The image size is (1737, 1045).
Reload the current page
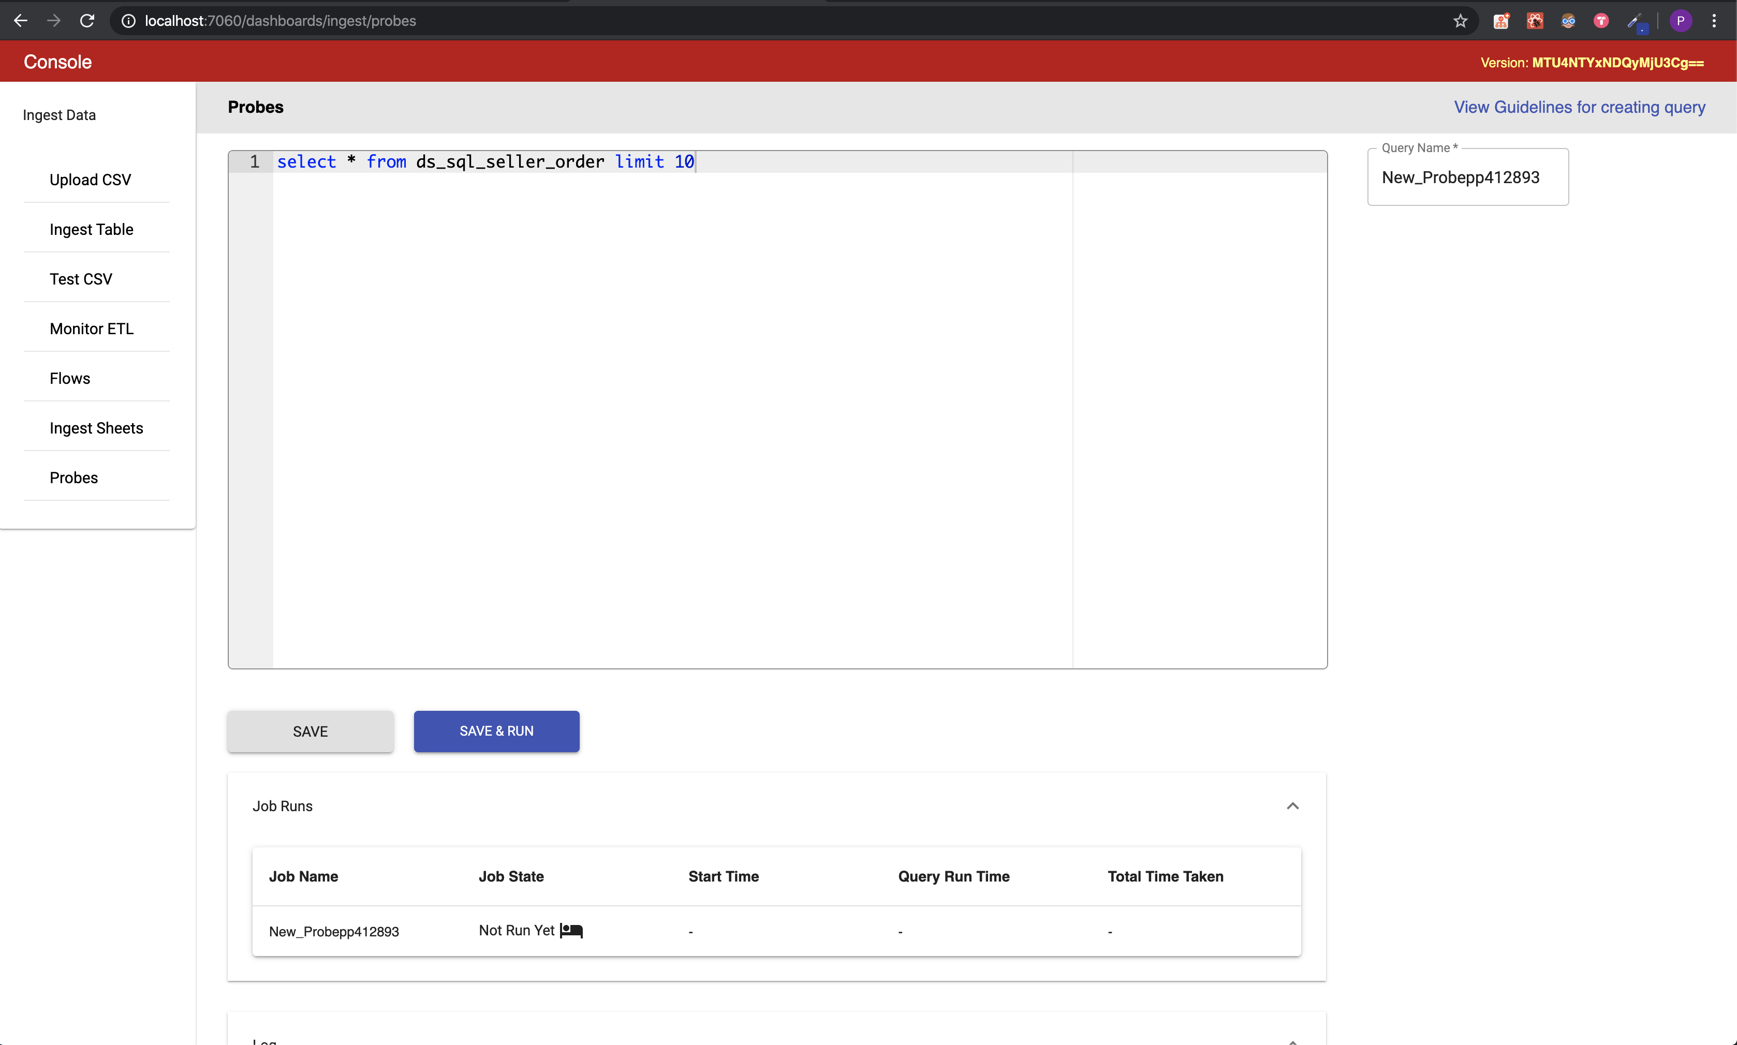coord(86,20)
